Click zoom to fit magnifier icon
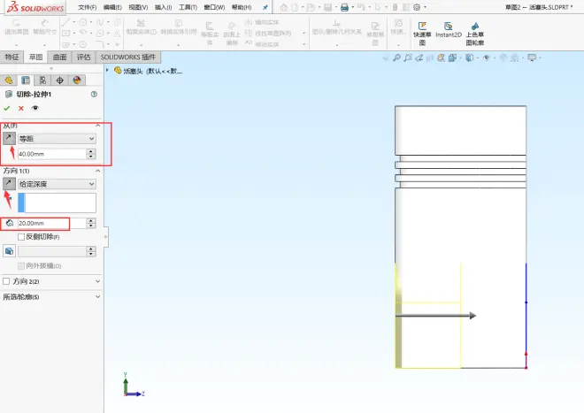584x413 pixels. (396, 57)
